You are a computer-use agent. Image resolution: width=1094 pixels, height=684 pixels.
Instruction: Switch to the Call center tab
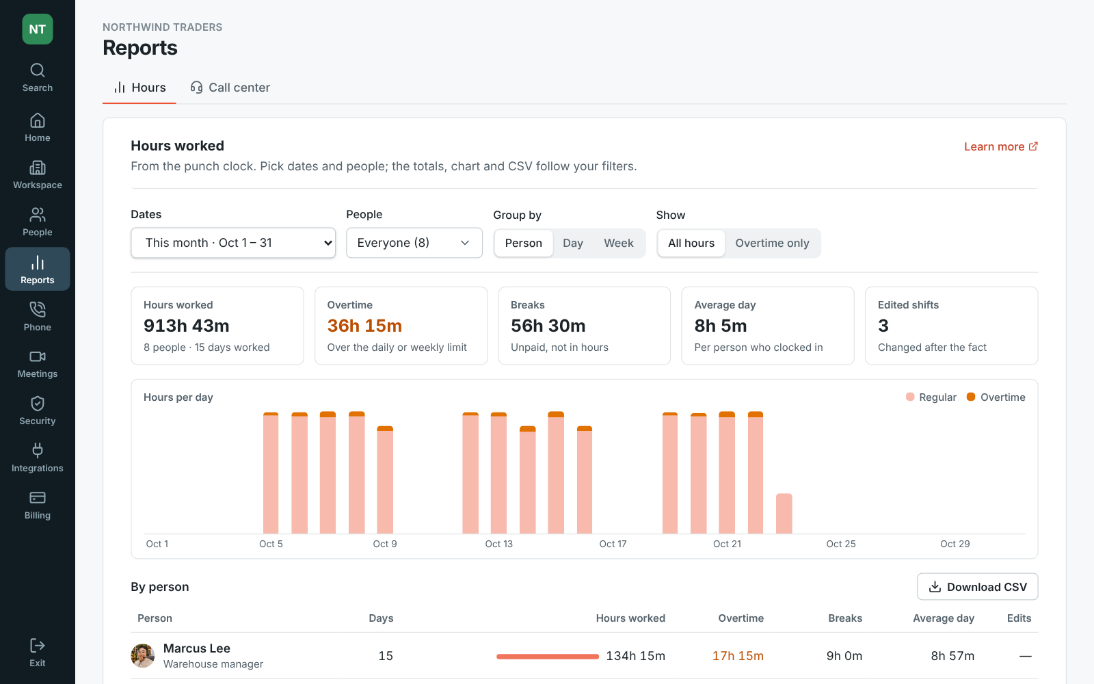(x=230, y=88)
